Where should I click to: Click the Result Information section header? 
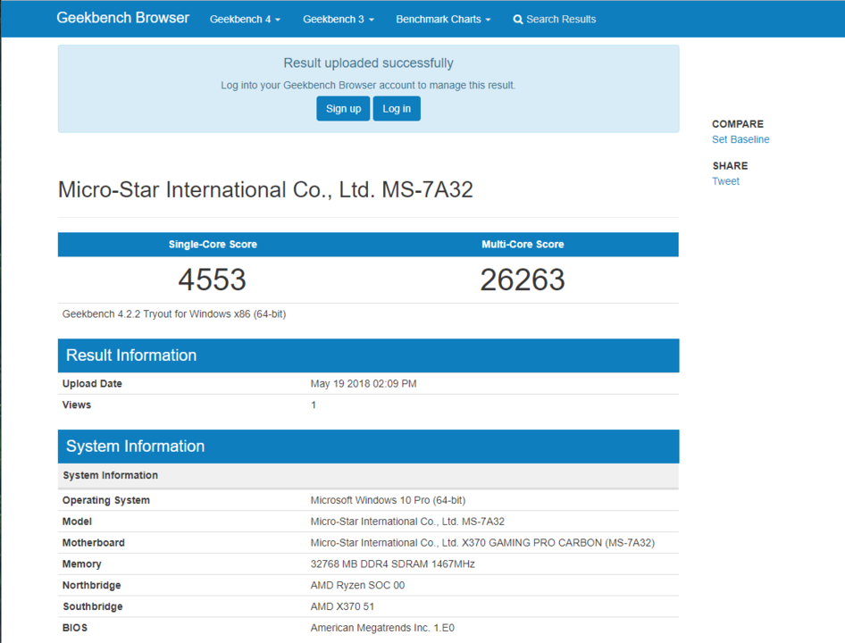[x=368, y=355]
